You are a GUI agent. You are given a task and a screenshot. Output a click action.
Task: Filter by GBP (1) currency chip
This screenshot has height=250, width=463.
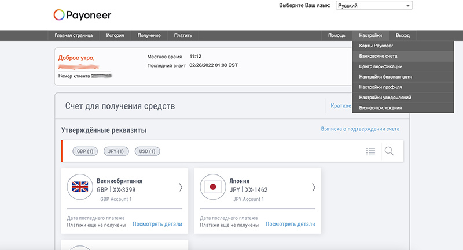pos(85,151)
